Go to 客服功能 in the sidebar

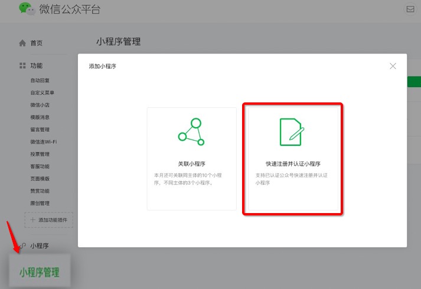40,167
